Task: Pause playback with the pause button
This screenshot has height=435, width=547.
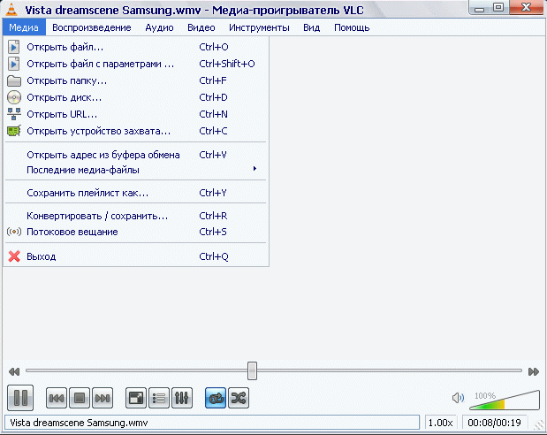Action: coord(20,398)
